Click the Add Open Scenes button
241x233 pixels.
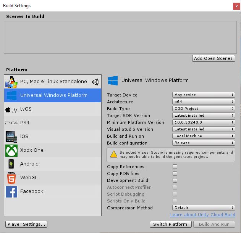point(214,58)
